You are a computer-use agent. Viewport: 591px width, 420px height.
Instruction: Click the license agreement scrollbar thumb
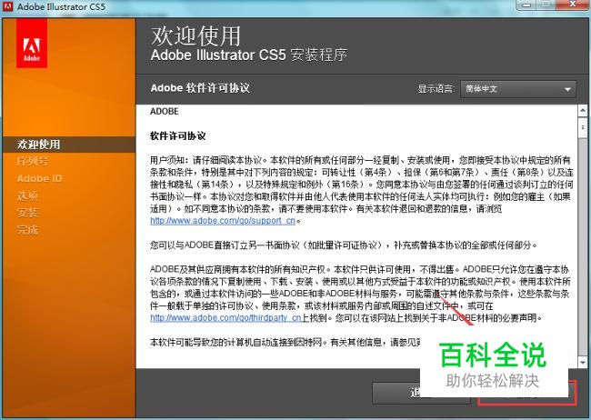[582, 127]
